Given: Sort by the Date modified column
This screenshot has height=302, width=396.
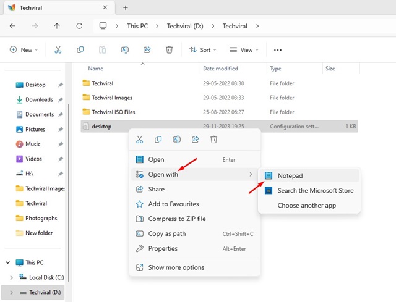Looking at the screenshot, I should click(220, 69).
